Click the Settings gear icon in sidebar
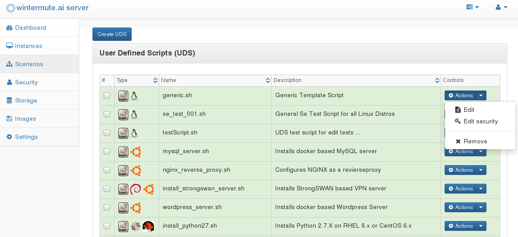Viewport: 518px width, 237px height. pos(9,137)
